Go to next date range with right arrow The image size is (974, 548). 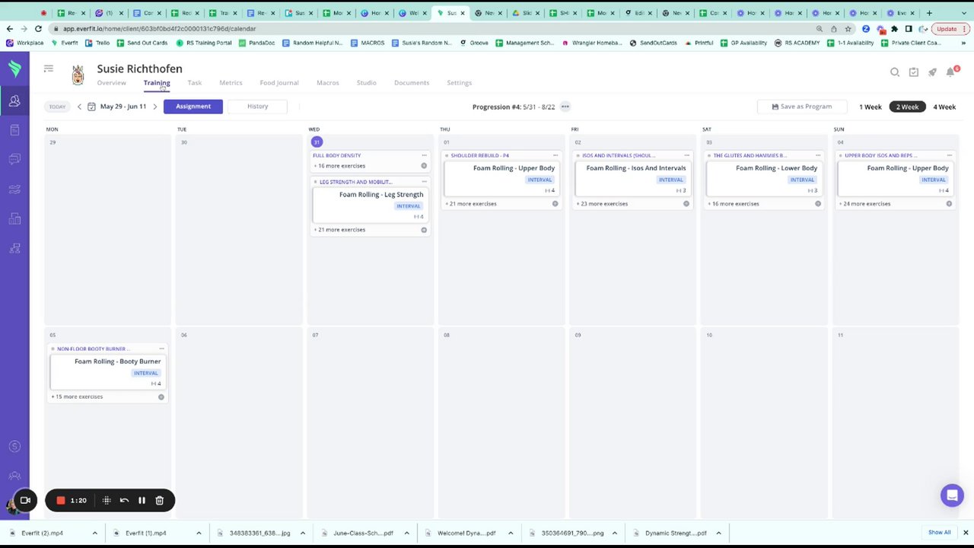[x=154, y=107]
